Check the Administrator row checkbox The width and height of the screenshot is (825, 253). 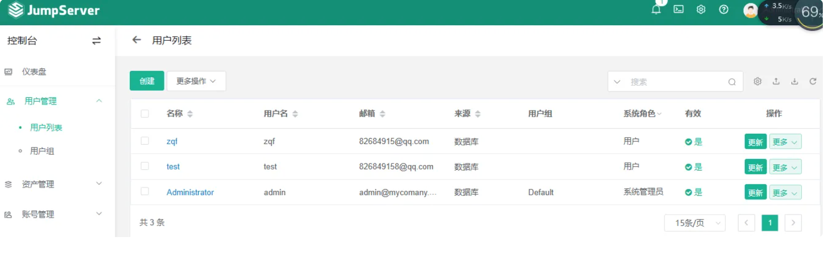(x=145, y=191)
